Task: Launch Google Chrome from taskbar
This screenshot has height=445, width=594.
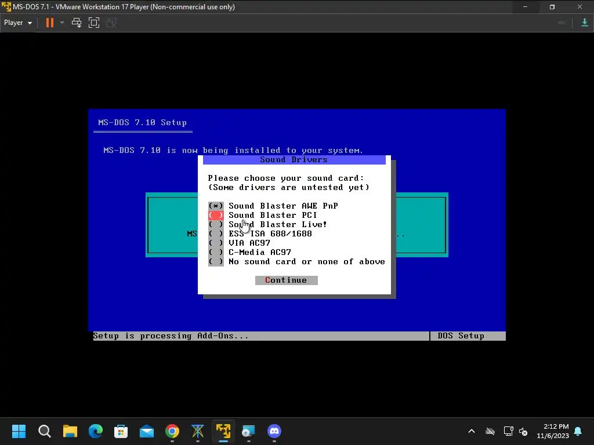Action: tap(172, 431)
